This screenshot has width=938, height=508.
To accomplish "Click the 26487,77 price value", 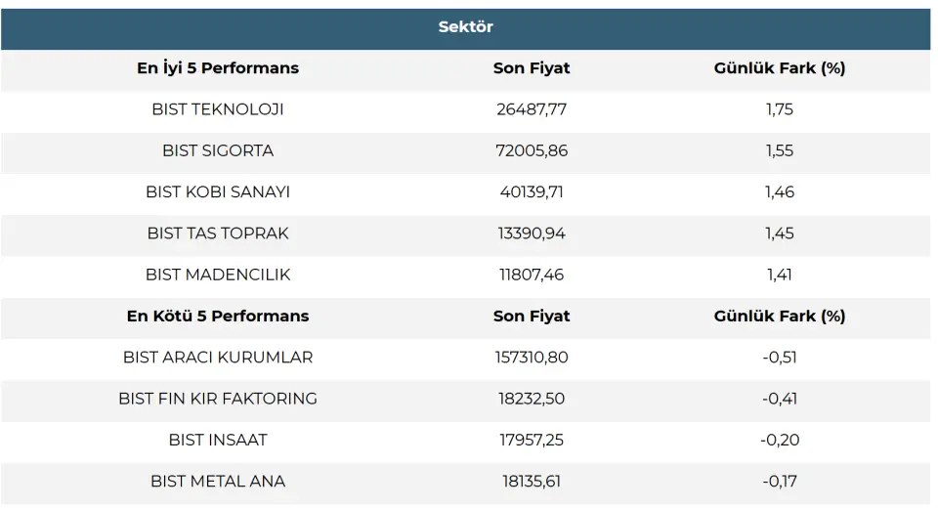I will coord(532,109).
